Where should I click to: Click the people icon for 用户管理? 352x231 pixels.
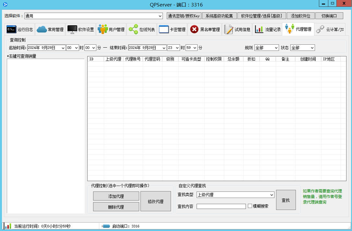[x=103, y=29]
